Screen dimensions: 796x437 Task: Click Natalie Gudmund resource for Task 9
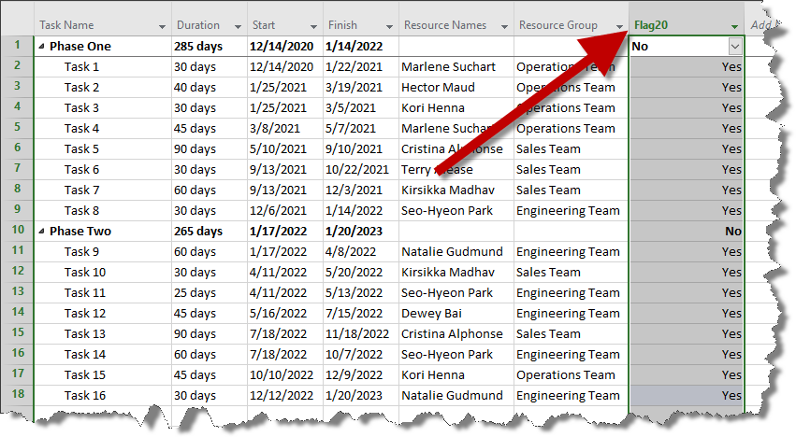[x=456, y=251]
